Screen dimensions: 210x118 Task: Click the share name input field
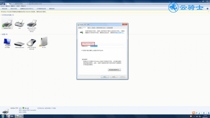(107, 46)
